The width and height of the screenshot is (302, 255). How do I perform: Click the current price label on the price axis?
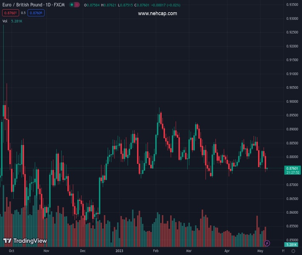292,168
